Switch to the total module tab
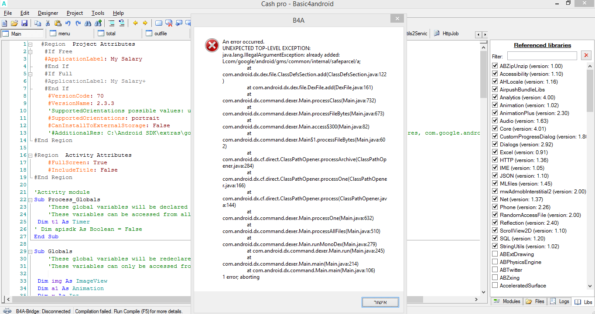The height and width of the screenshot is (314, 595). pos(117,34)
